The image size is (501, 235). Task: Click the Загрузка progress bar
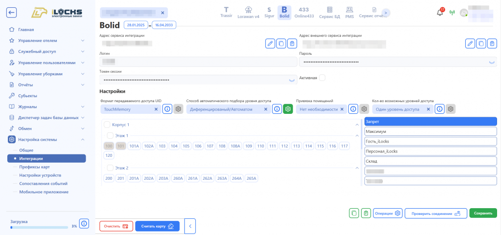39,227
